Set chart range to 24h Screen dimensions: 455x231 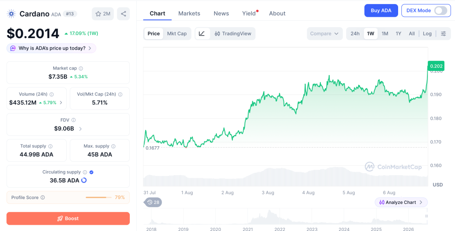tap(355, 34)
